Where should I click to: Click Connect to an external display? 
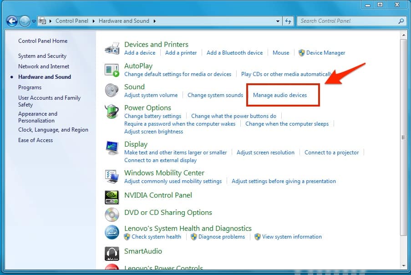pyautogui.click(x=160, y=160)
